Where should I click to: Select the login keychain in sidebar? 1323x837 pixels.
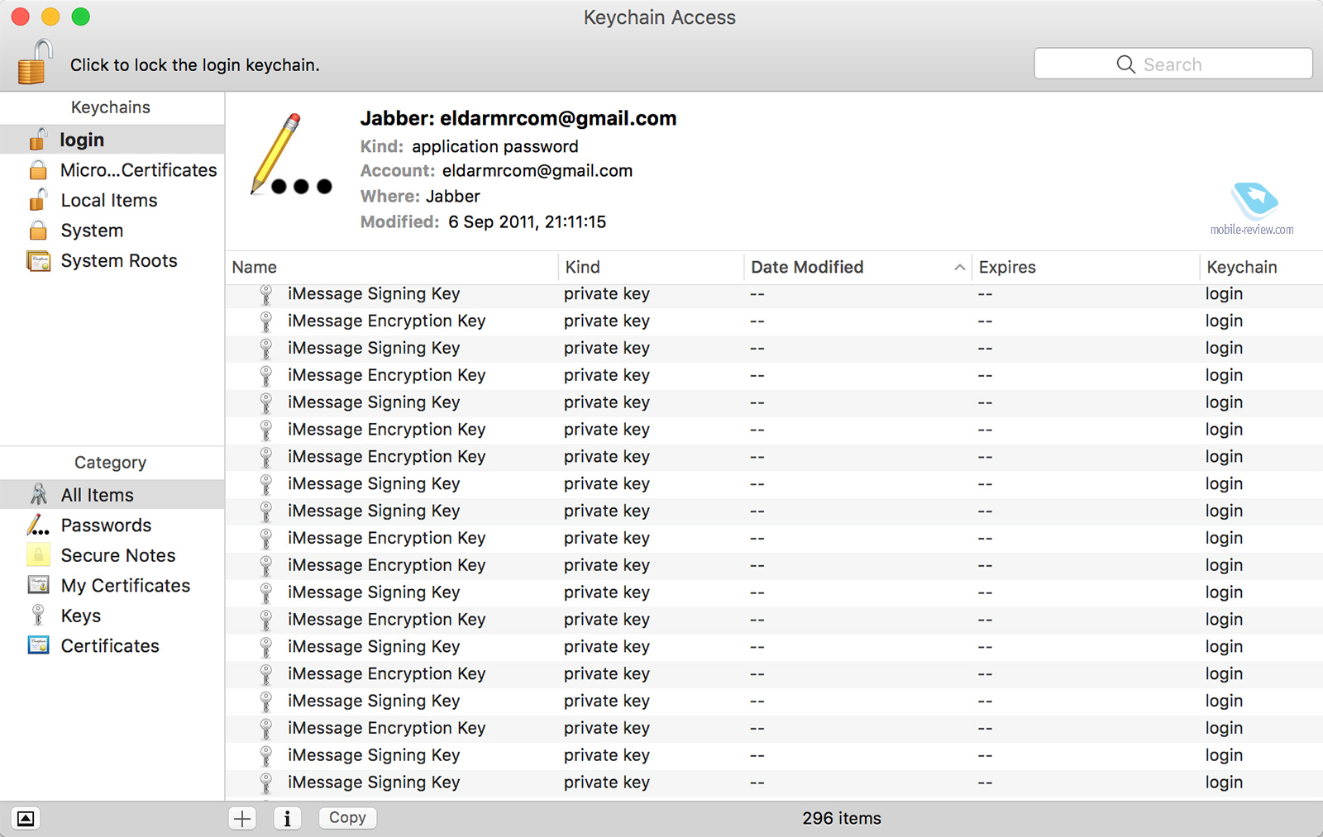[82, 140]
